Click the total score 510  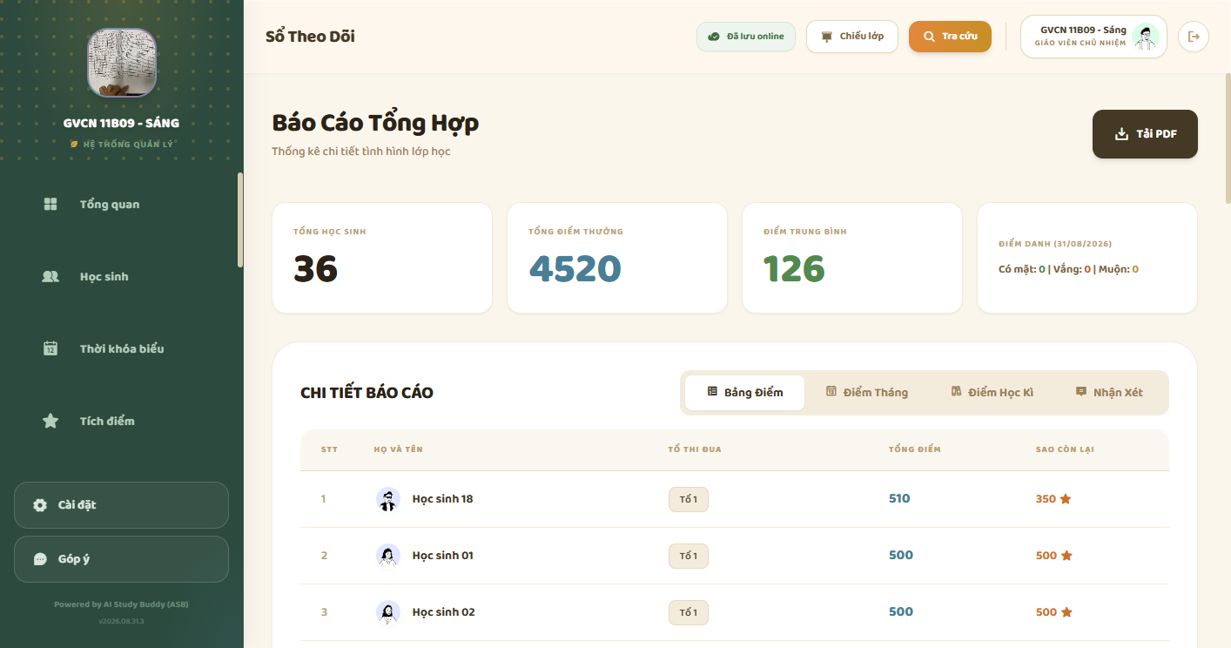pyautogui.click(x=899, y=499)
